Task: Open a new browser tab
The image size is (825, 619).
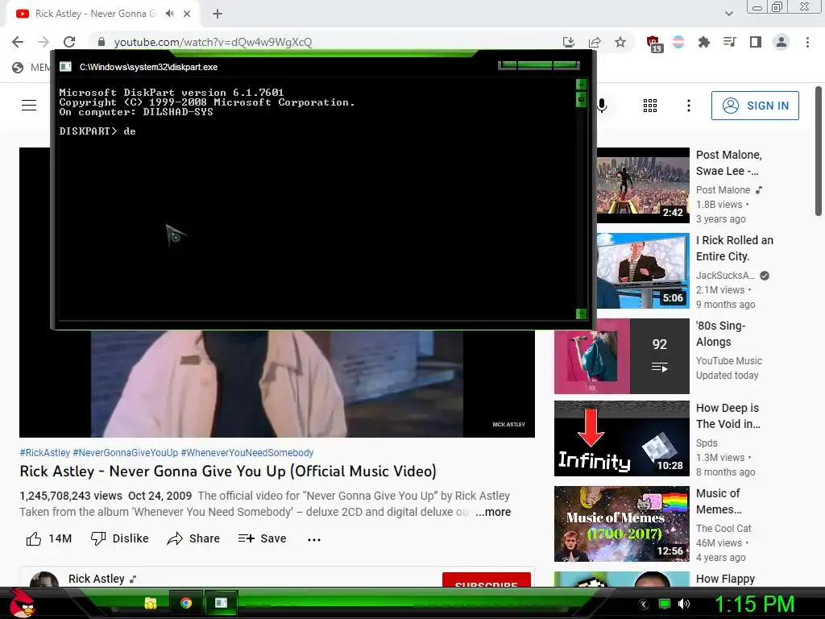Action: click(218, 15)
